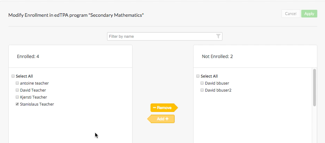Image resolution: width=325 pixels, height=143 pixels.
Task: Tick the antoine teacher checkbox
Action: click(x=17, y=83)
